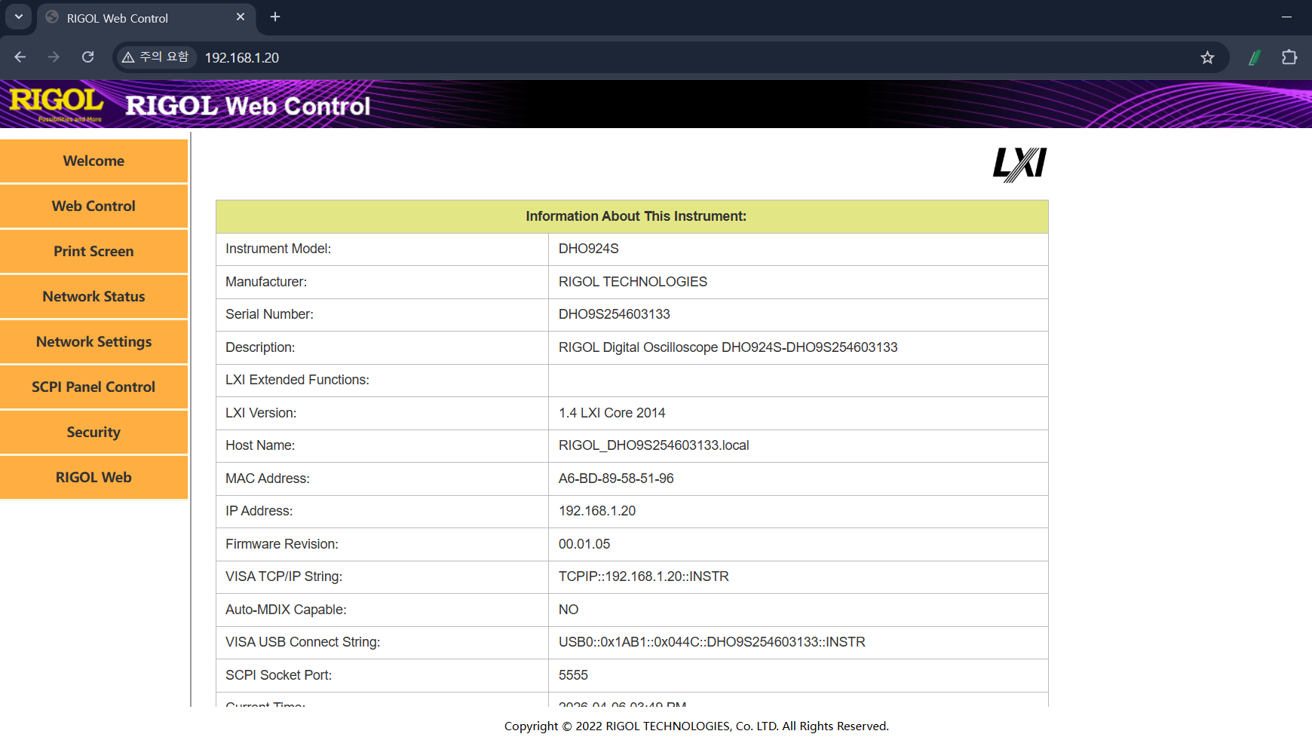Image resolution: width=1312 pixels, height=740 pixels.
Task: Click the Firmware Revision label
Action: 282,544
